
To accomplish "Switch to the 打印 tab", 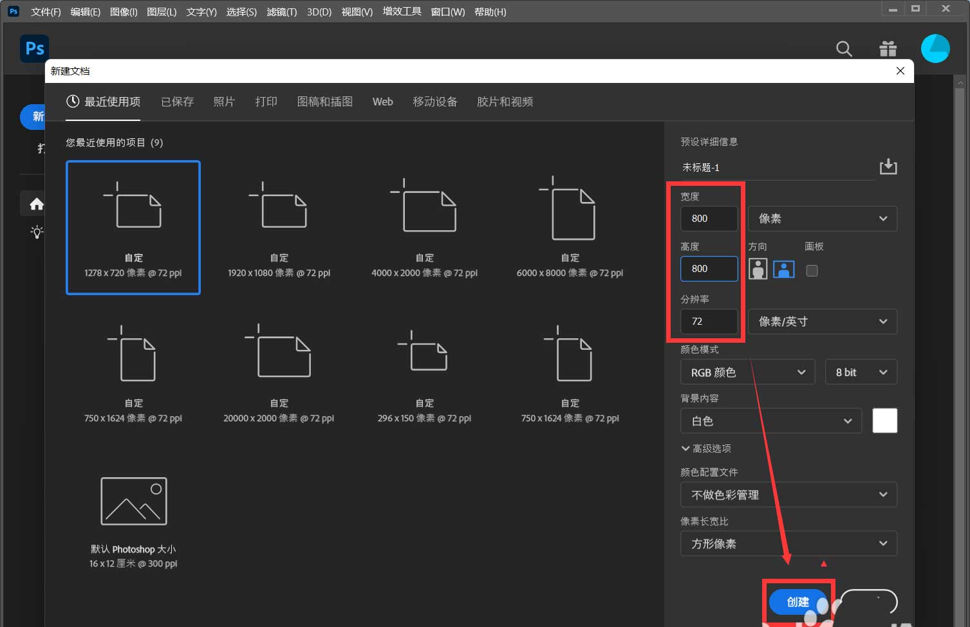I will click(x=266, y=102).
